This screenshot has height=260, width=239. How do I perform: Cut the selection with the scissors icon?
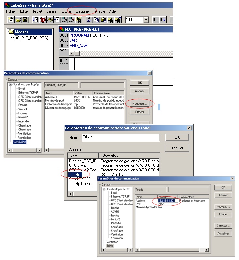(89, 20)
